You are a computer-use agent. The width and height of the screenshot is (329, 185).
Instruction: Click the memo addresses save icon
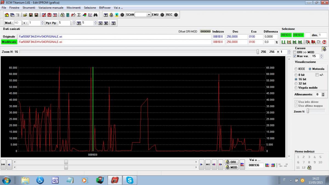pos(309,167)
